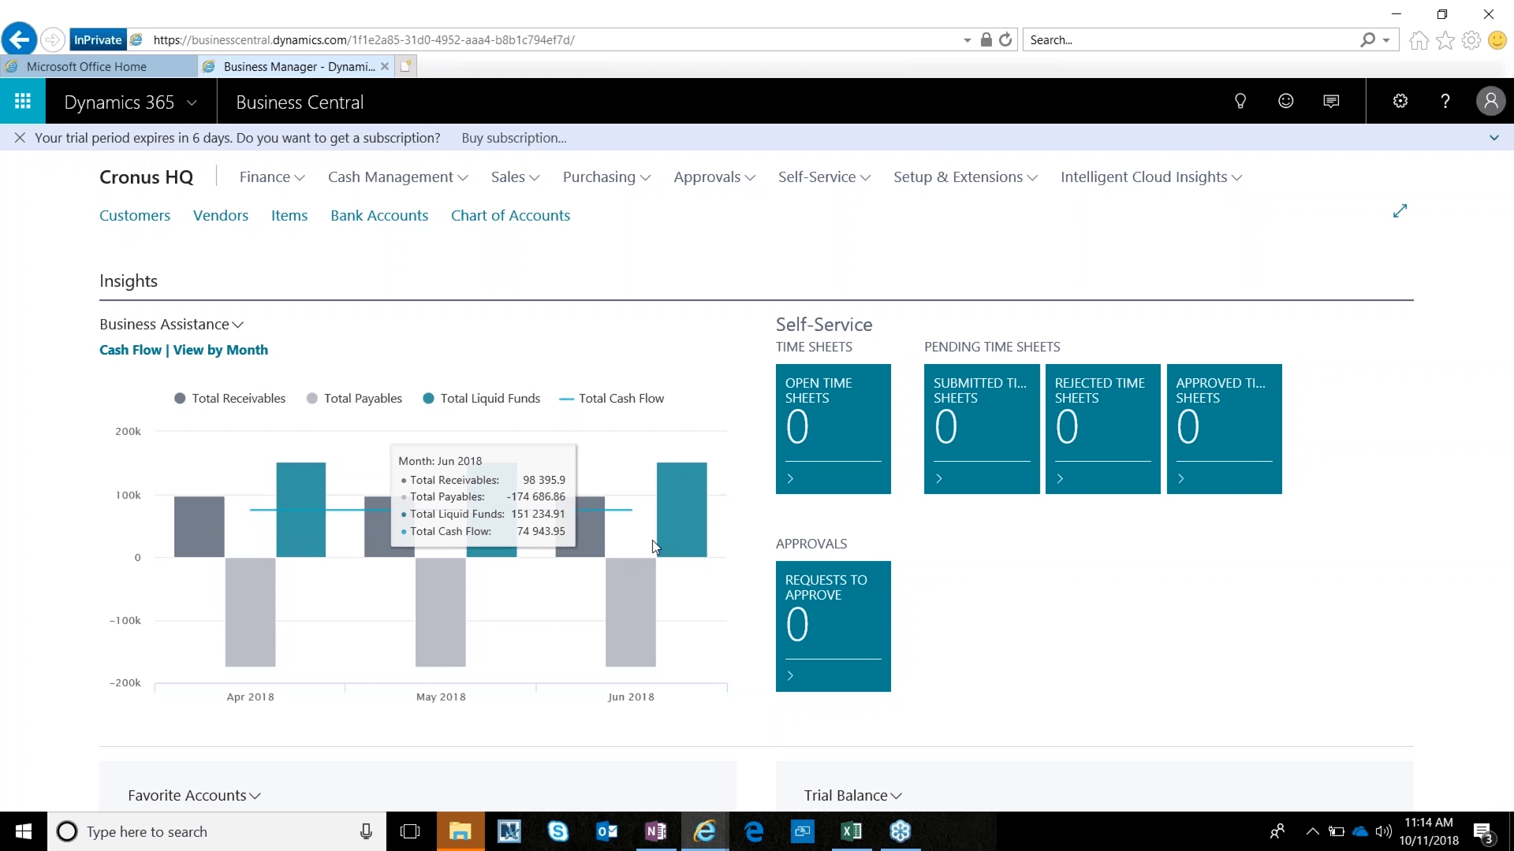Open Cash Flow View by Month link
The height and width of the screenshot is (851, 1514).
pyautogui.click(x=184, y=350)
